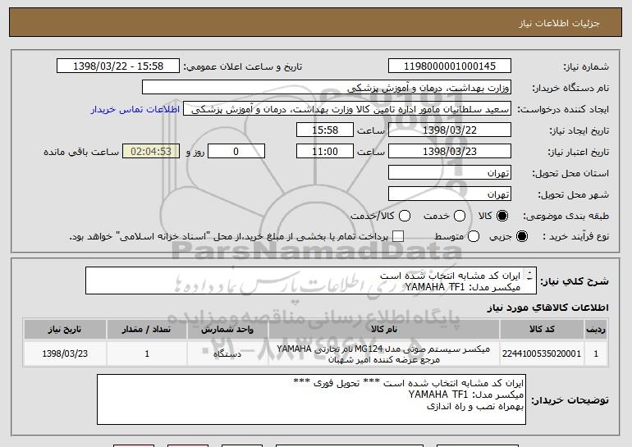The image size is (632, 447).
Task: Click product name cell YAMAHA MG124
Action: click(x=384, y=353)
